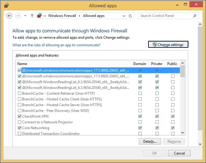206x163 pixels.
Task: Click the apps list scrollbar thumb
Action: (x=182, y=71)
